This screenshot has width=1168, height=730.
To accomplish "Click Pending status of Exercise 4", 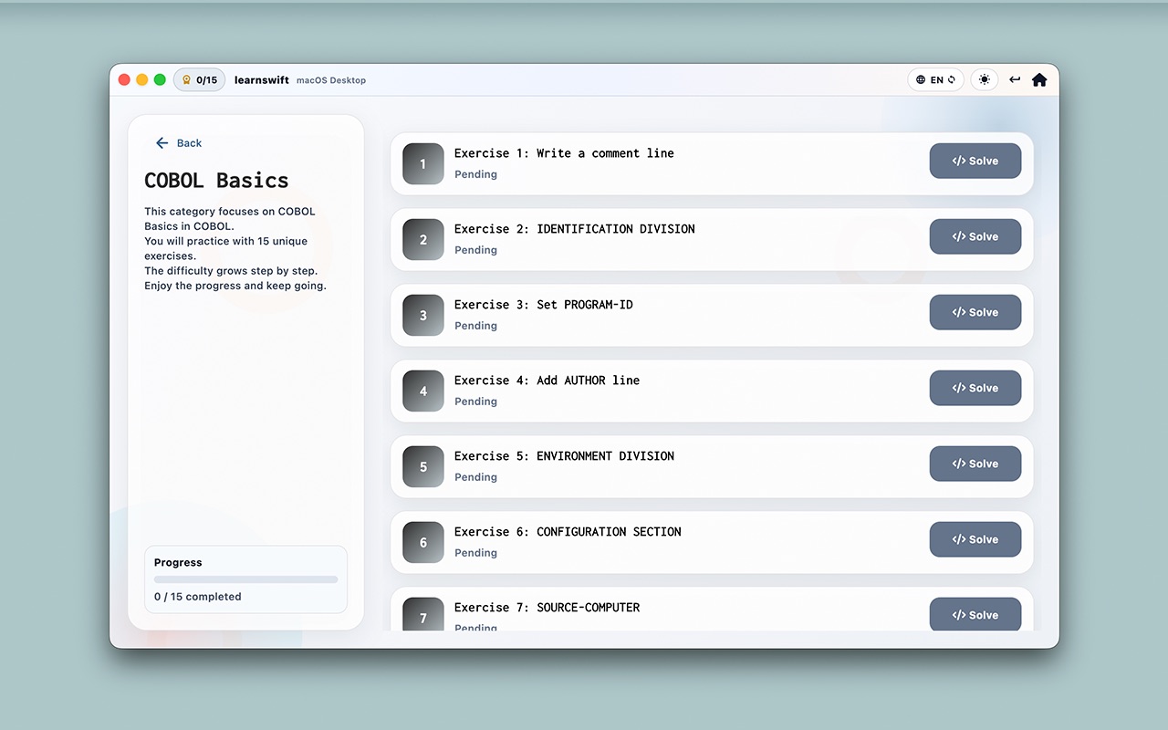I will (476, 401).
